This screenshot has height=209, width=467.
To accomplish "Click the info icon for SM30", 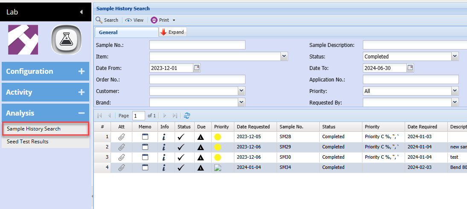I will point(164,157).
